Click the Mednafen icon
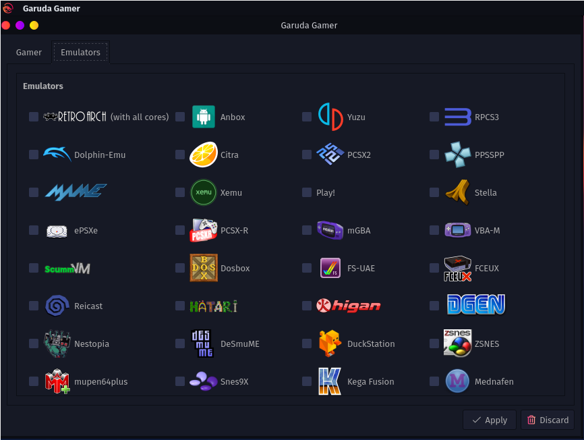Image resolution: width=584 pixels, height=440 pixels. (457, 381)
